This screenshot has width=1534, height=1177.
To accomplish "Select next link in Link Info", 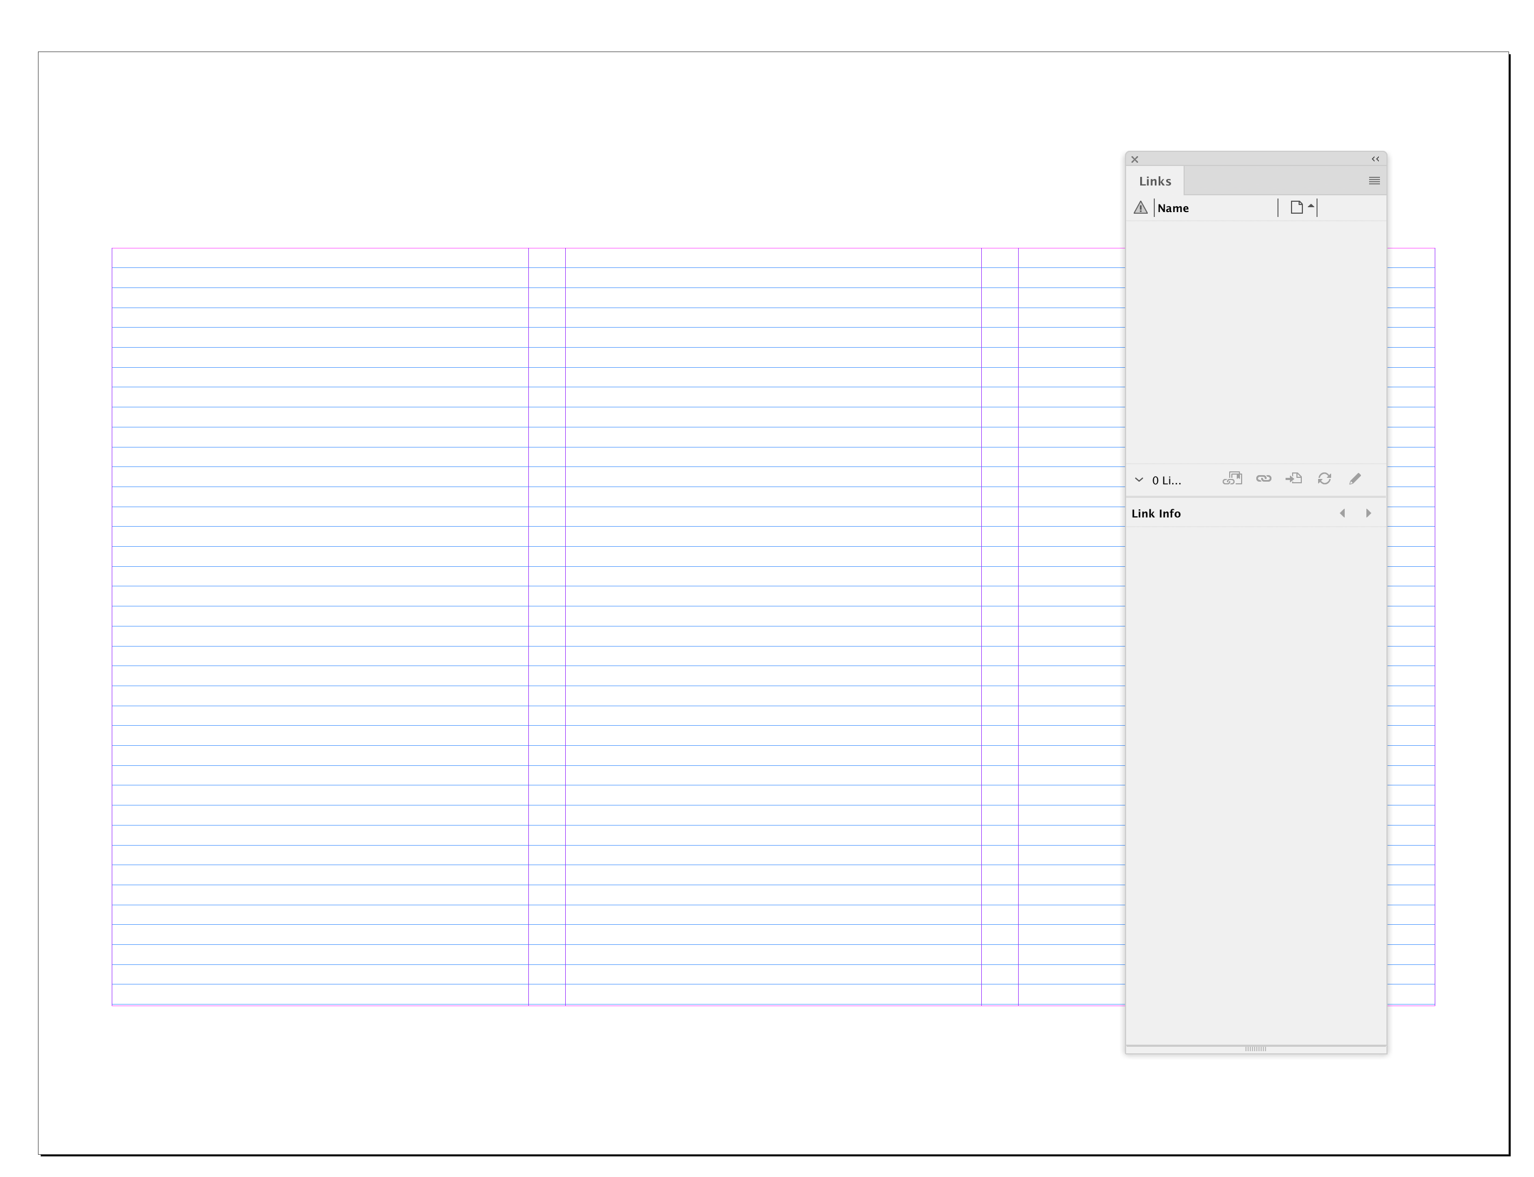I will (1368, 514).
